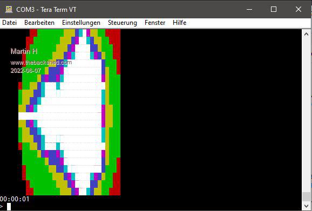
Task: Close the COM3 Tera Term window
Action: coord(299,9)
